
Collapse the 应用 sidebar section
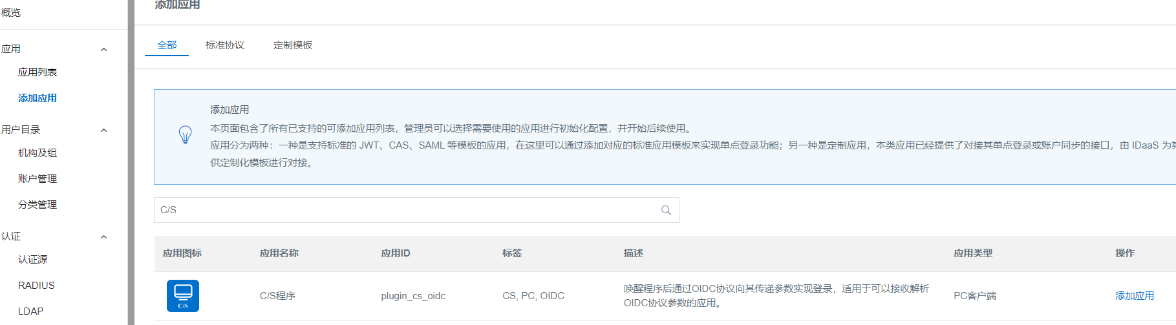[103, 50]
